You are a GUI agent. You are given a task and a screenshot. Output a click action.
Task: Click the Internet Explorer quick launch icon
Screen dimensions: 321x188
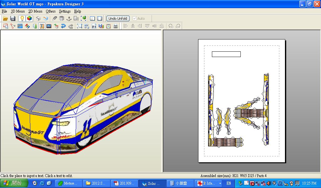(x=42, y=183)
